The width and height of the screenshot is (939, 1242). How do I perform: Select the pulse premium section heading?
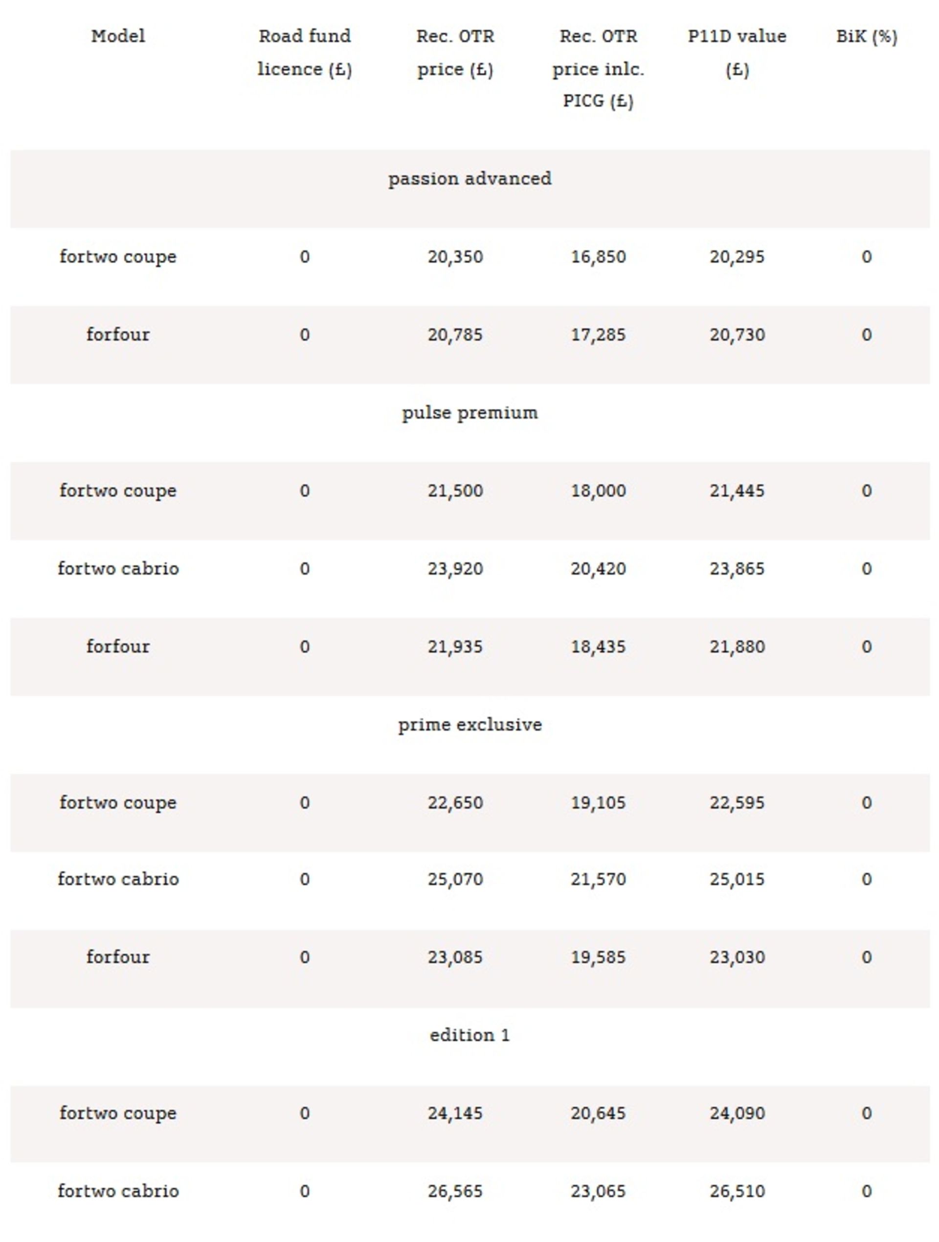click(469, 413)
